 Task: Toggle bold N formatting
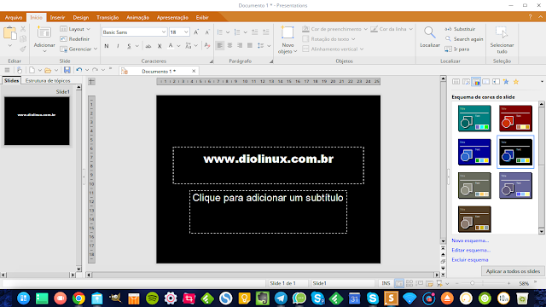pyautogui.click(x=107, y=46)
